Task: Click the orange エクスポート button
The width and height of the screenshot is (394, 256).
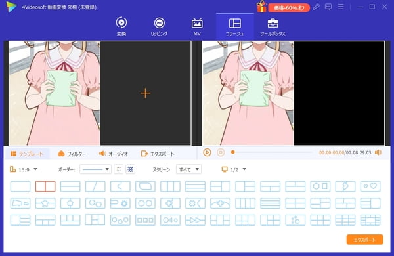Action: click(x=364, y=240)
